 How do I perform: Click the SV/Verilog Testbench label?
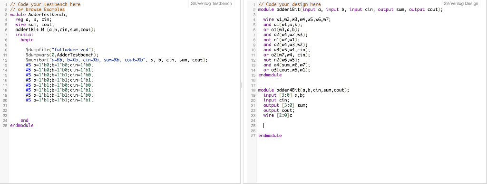coord(211,3)
